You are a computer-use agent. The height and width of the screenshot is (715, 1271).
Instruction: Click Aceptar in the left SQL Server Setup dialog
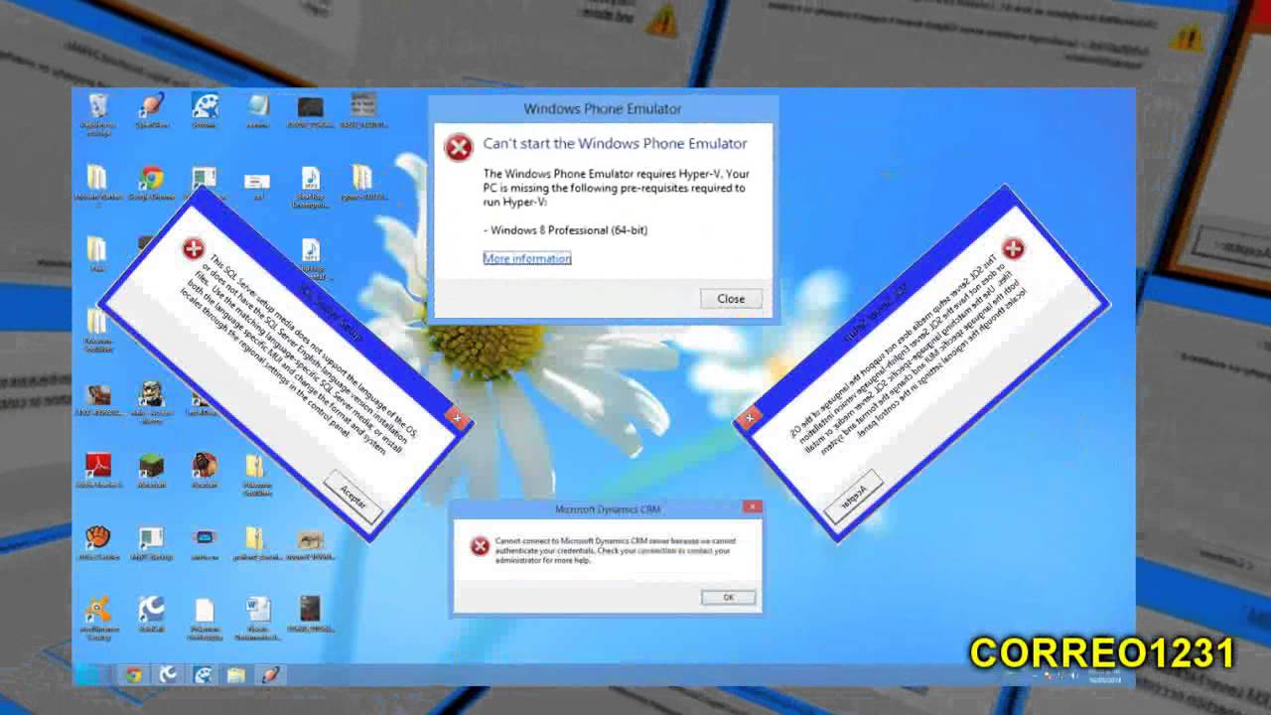(x=353, y=497)
